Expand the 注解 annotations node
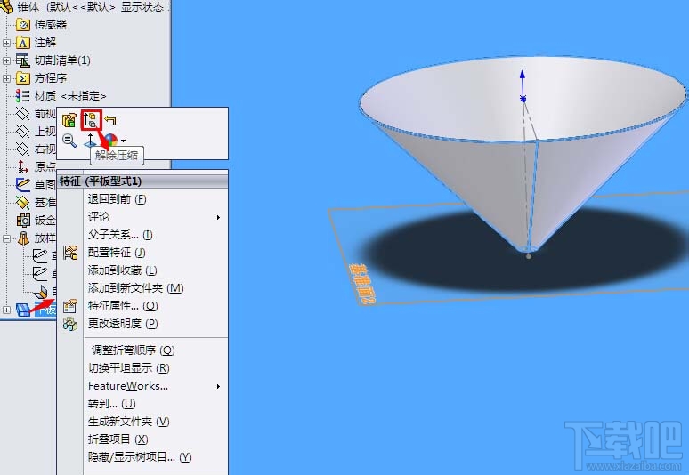 tap(6, 43)
